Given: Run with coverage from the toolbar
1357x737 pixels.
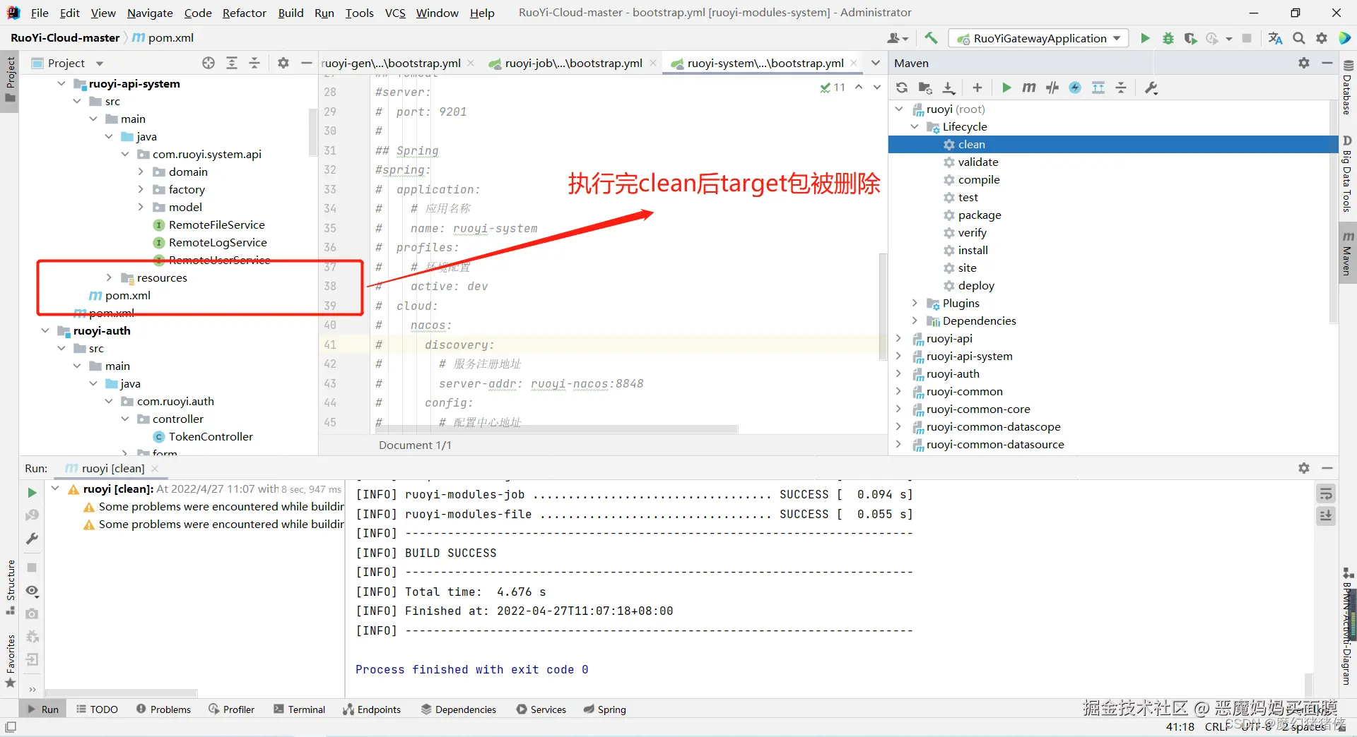Looking at the screenshot, I should pyautogui.click(x=1191, y=38).
